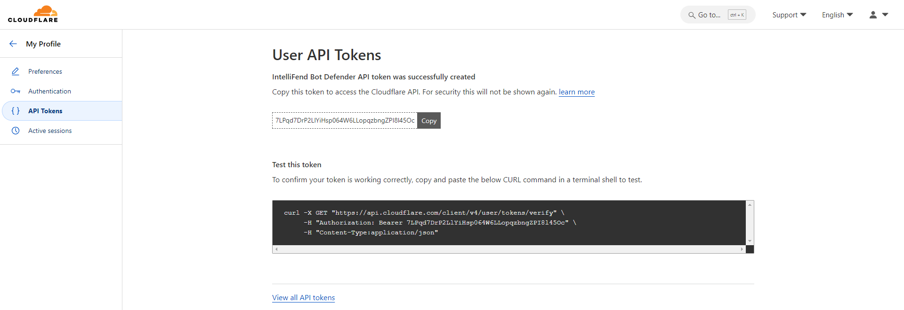Click the code block scroll down arrow
The height and width of the screenshot is (310, 904).
(x=750, y=241)
